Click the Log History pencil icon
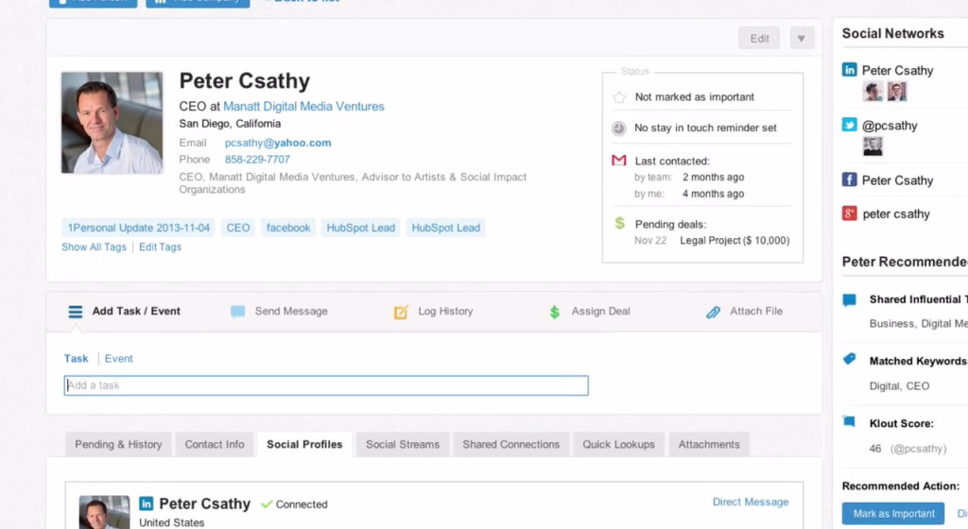Image resolution: width=968 pixels, height=529 pixels. coord(401,312)
